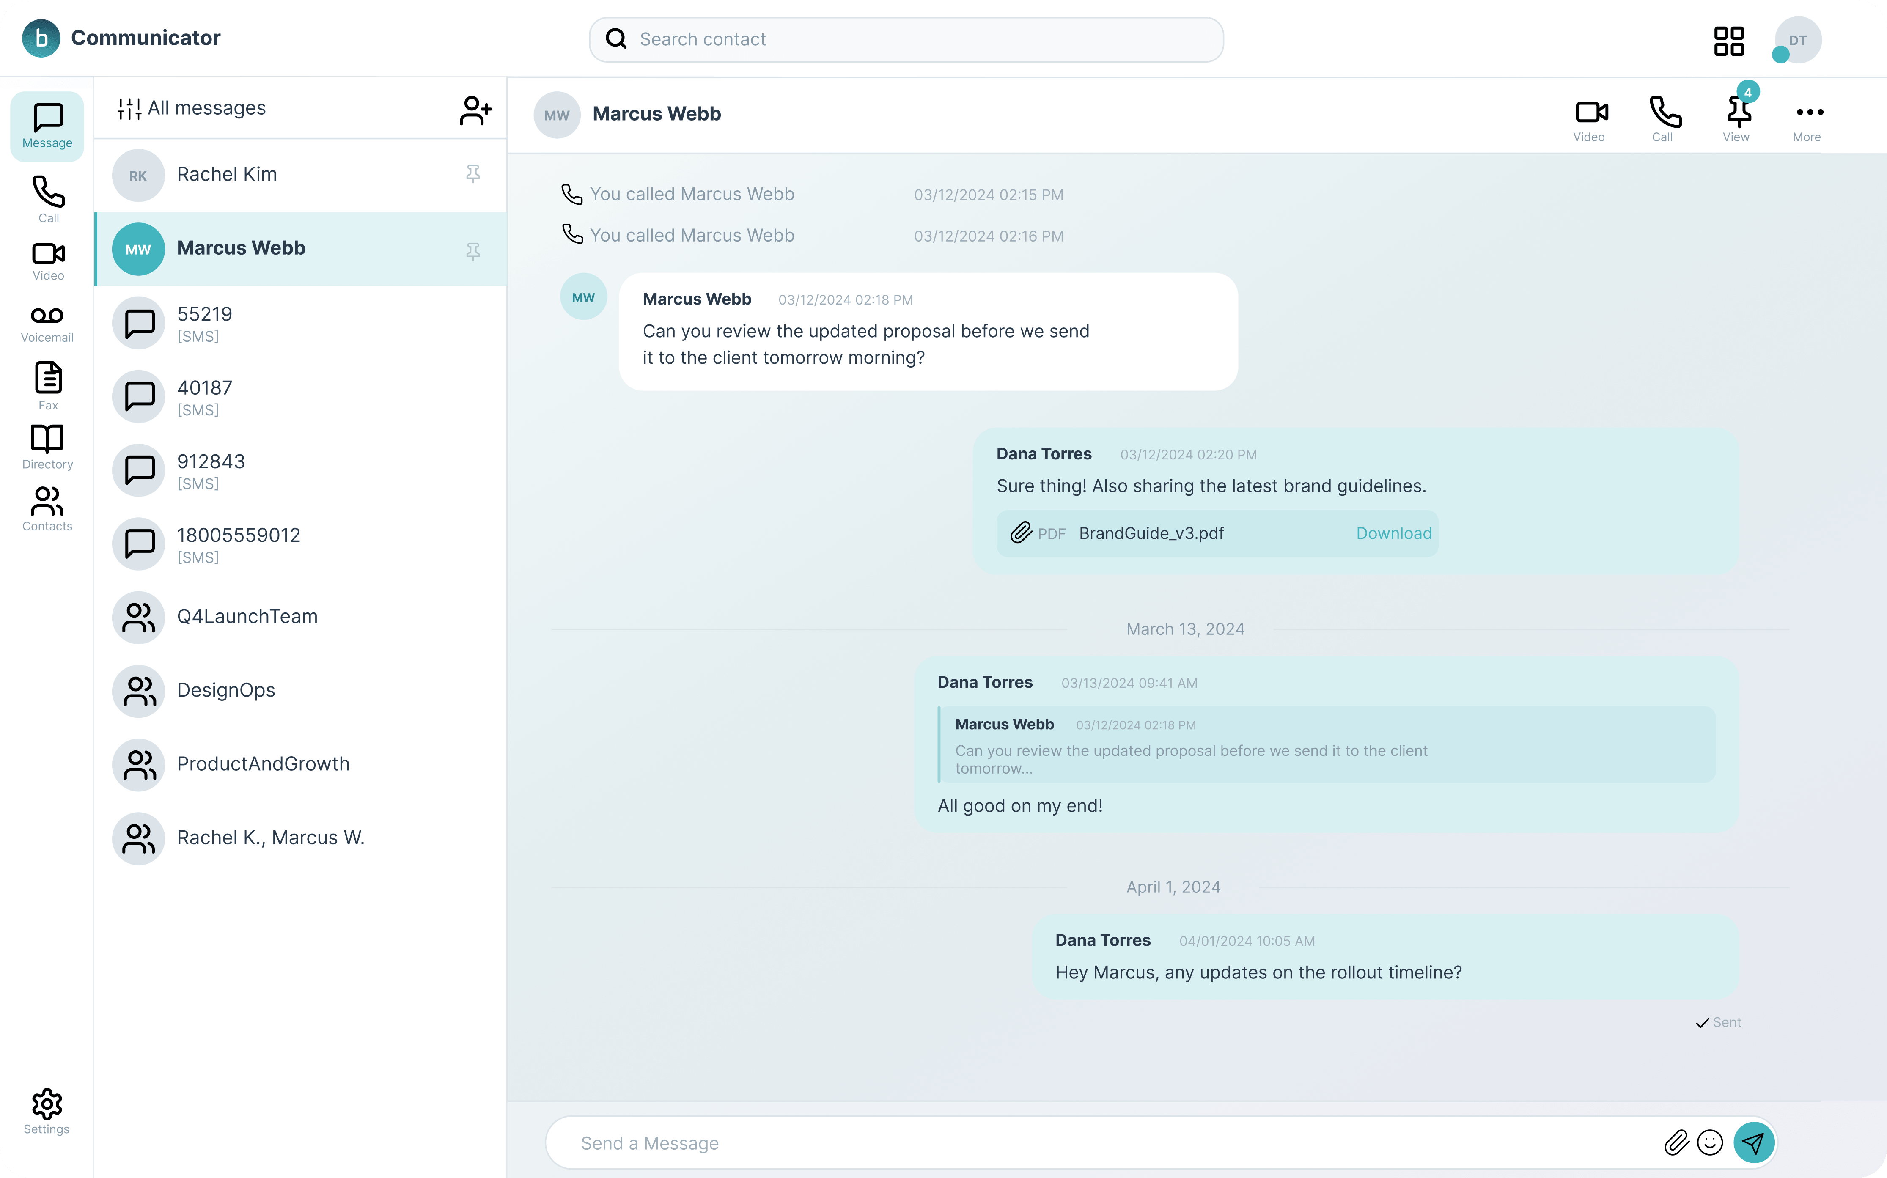Open DesignOps group chat

point(301,691)
